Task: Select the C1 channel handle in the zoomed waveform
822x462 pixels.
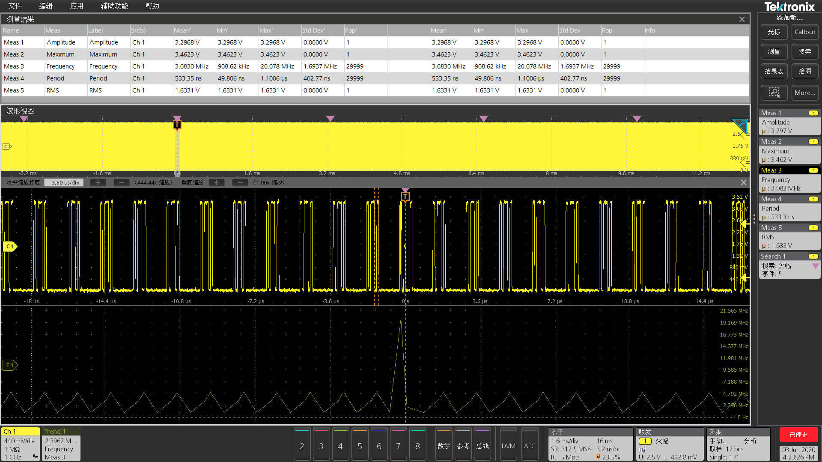Action: (10, 246)
